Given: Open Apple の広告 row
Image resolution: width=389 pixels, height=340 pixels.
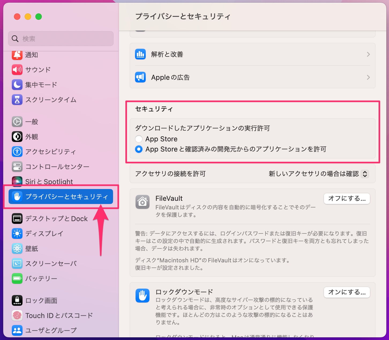Looking at the screenshot, I should coord(253,77).
